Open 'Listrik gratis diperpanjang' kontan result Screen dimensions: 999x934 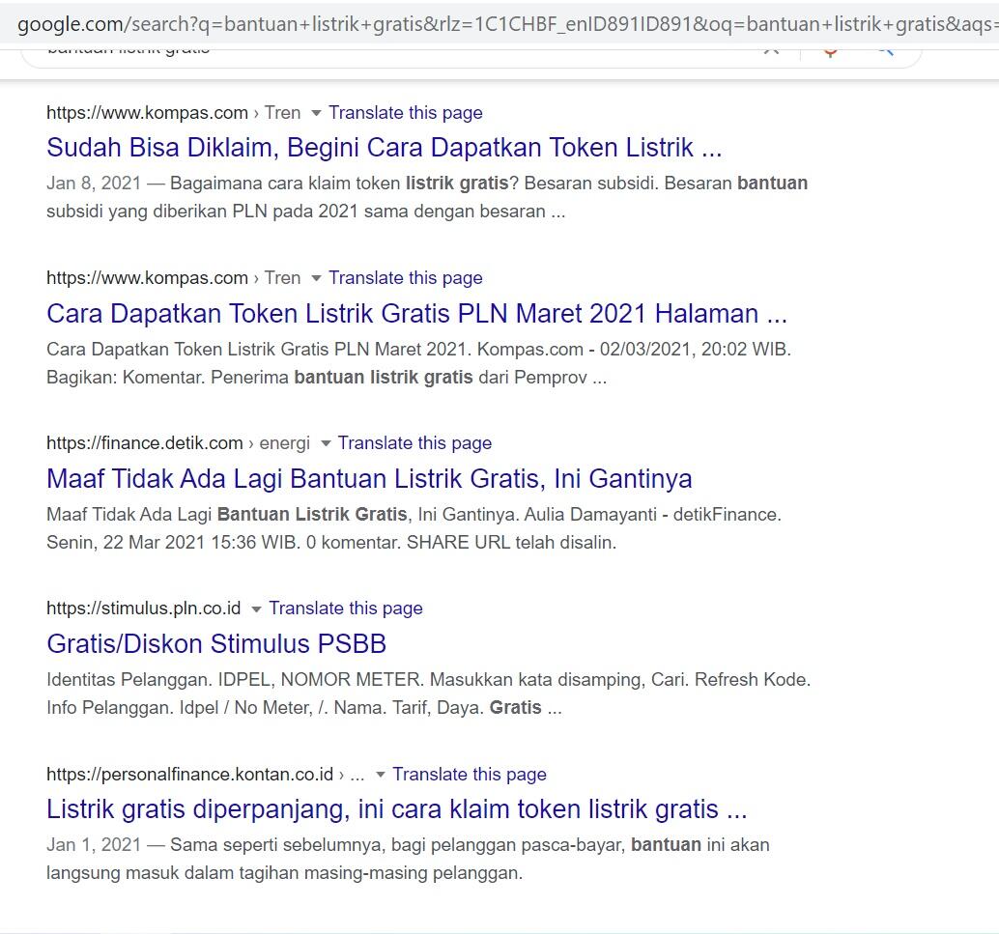[x=396, y=809]
